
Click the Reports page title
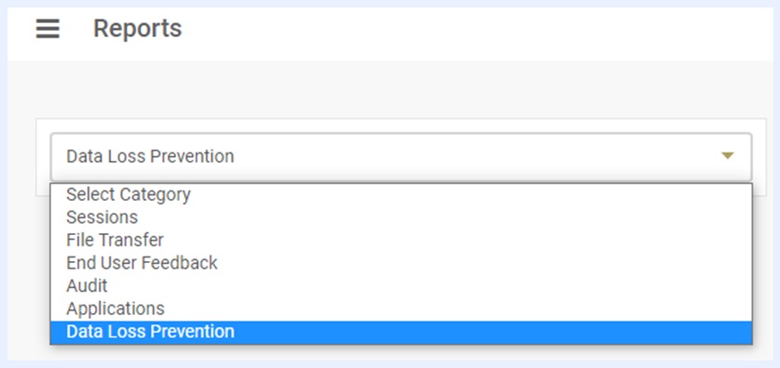138,28
